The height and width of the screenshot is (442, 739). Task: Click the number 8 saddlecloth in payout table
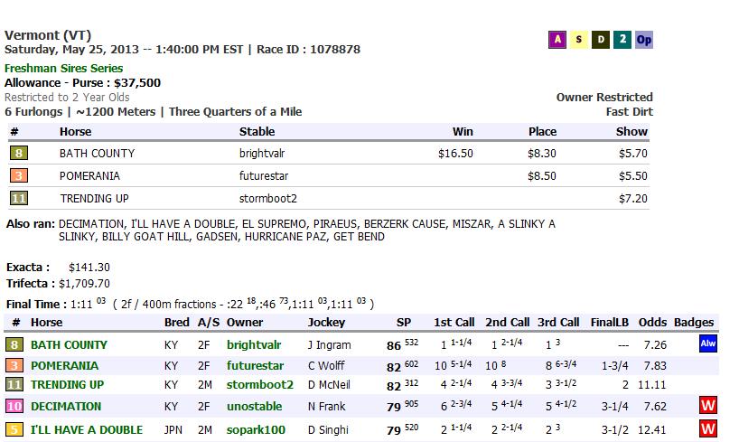(18, 154)
